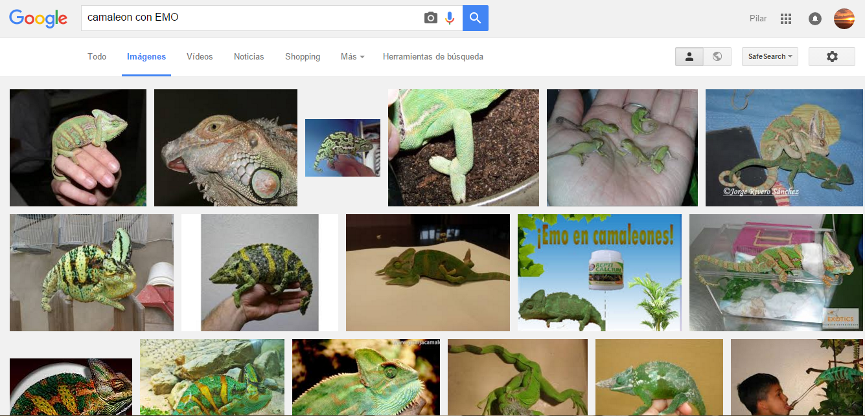Open settings gear menu
The height and width of the screenshot is (416, 865).
click(x=832, y=57)
